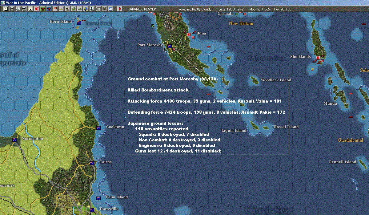369x215 pixels.
Task: Click the 'Guadalcanal' map label
Action: (351, 140)
